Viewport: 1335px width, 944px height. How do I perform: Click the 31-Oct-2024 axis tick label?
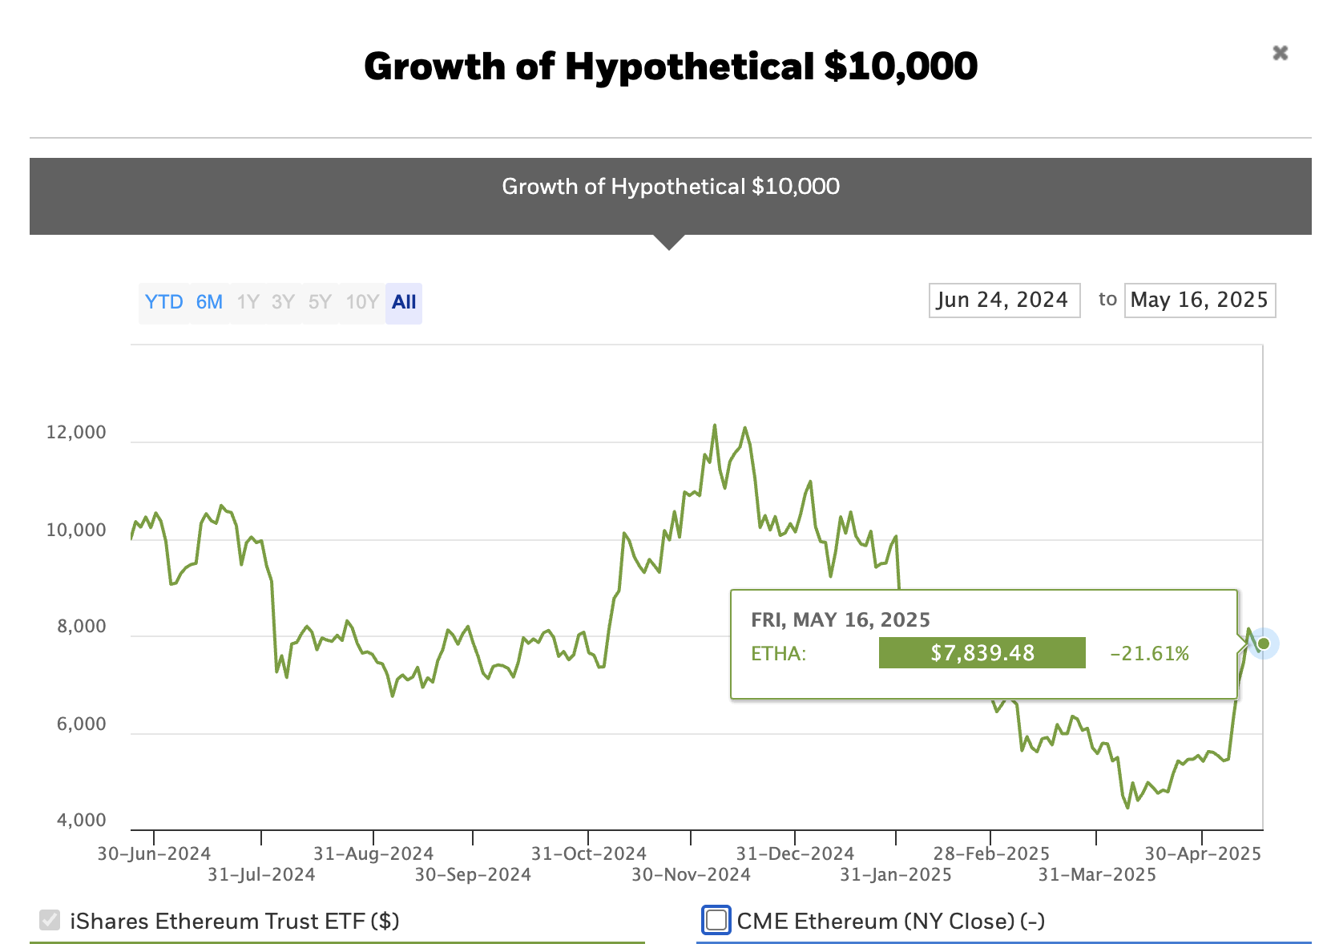click(x=589, y=853)
